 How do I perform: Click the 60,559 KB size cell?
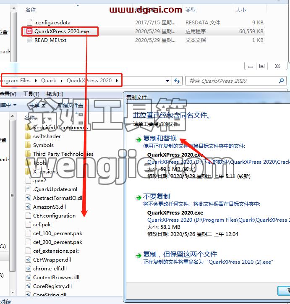251,31
